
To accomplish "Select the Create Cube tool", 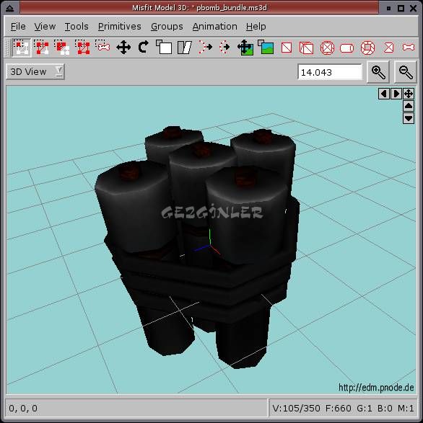I will 307,48.
